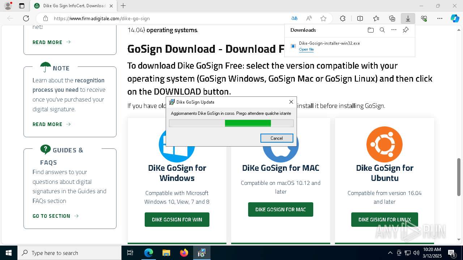Viewport: 463px width, 260px height.
Task: Pin the Downloads panel
Action: point(405,30)
